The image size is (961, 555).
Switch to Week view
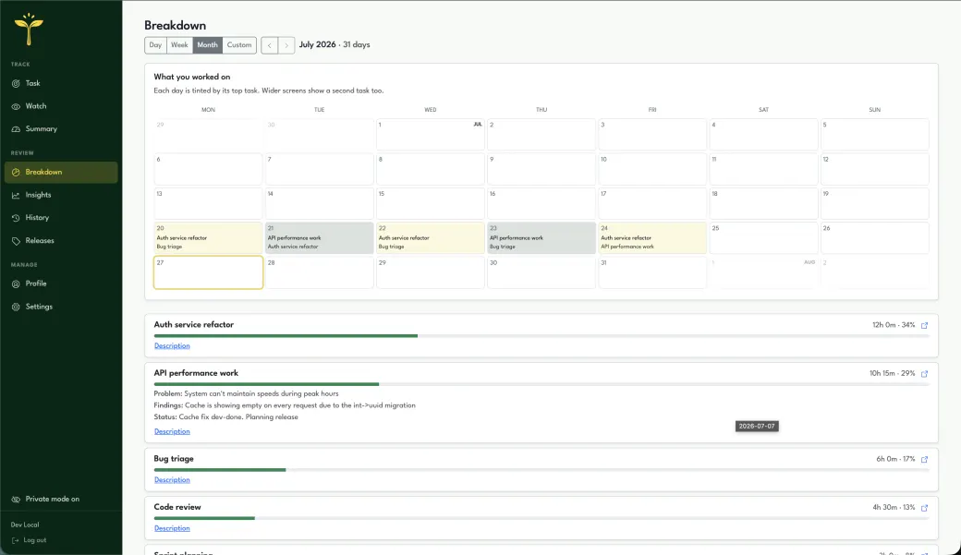(x=179, y=45)
